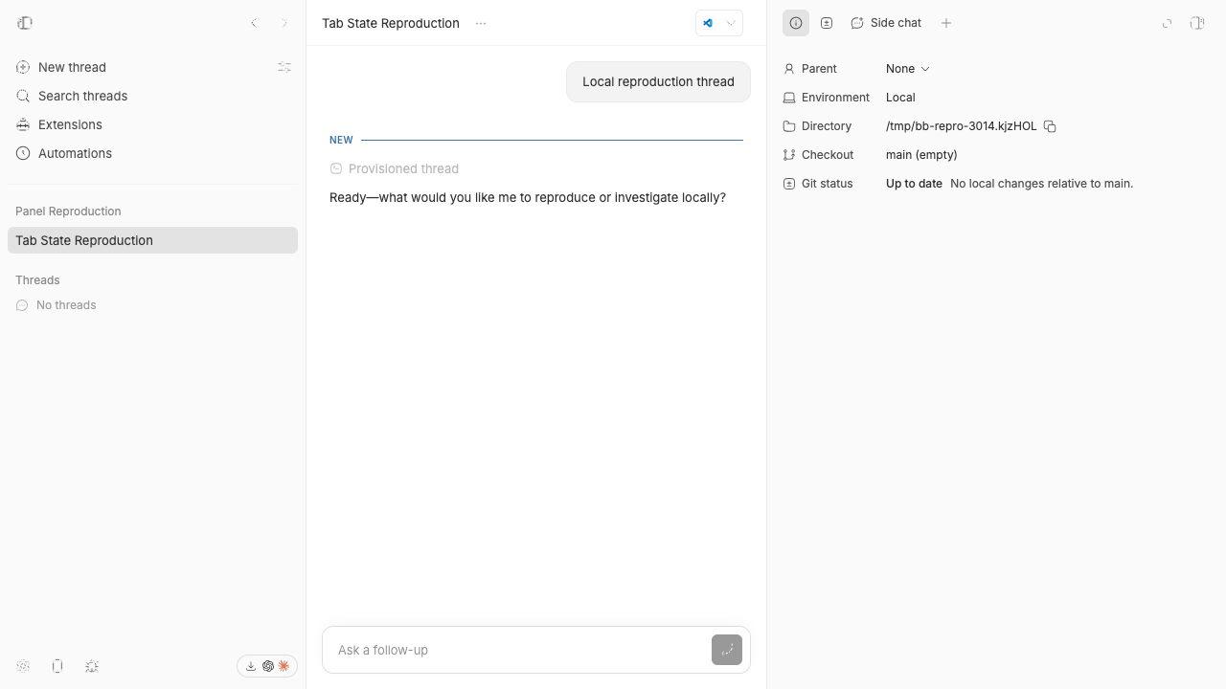Toggle the left sidebar panel icon

coord(25,23)
